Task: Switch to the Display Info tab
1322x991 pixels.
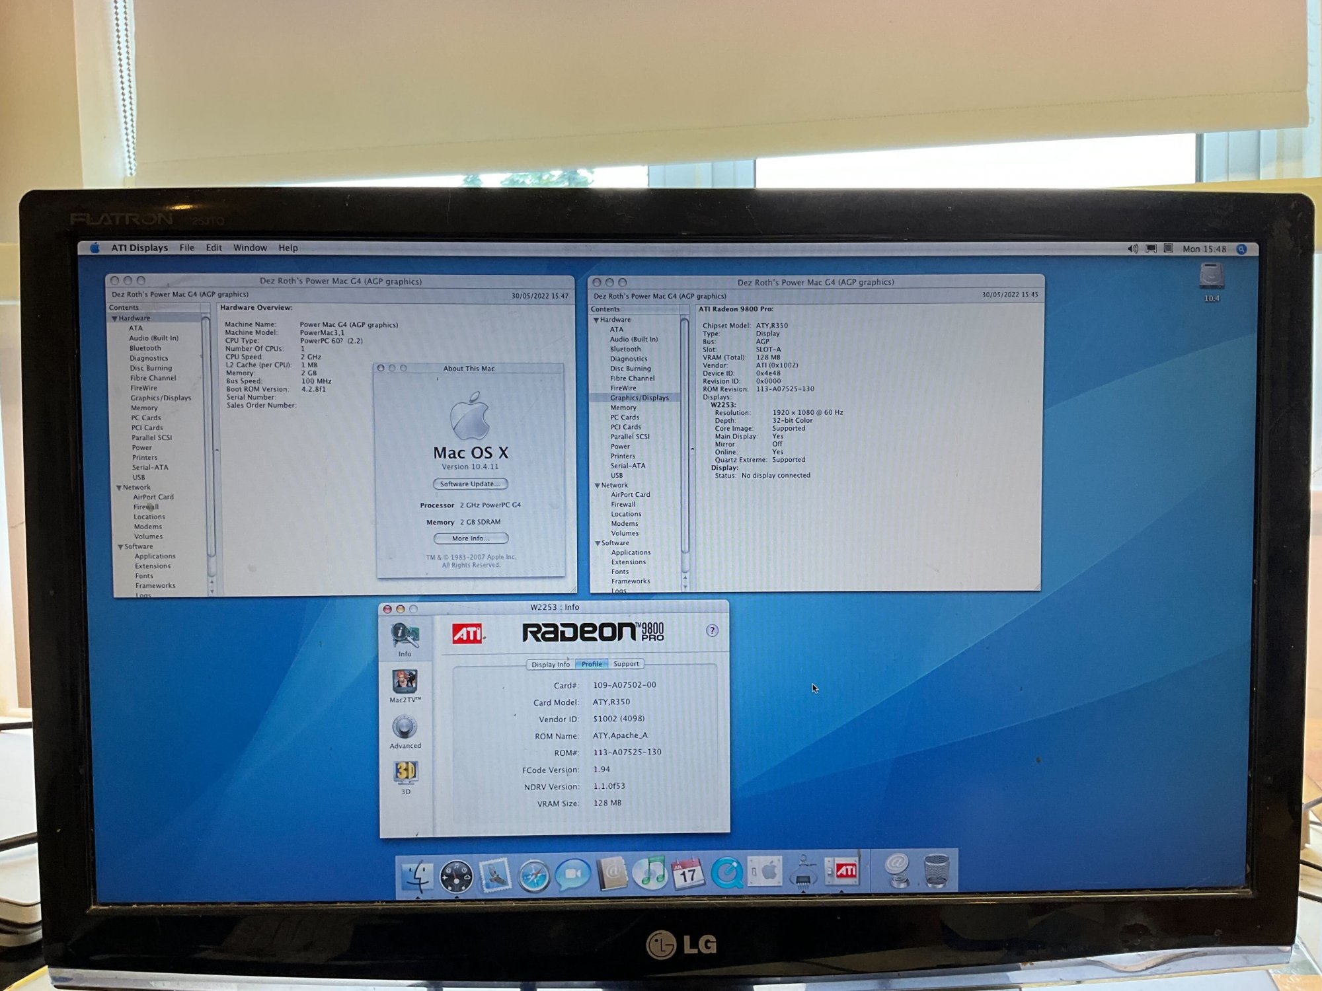Action: 551,665
